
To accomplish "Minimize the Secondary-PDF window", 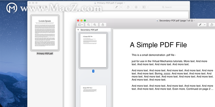I will pos(81,21).
